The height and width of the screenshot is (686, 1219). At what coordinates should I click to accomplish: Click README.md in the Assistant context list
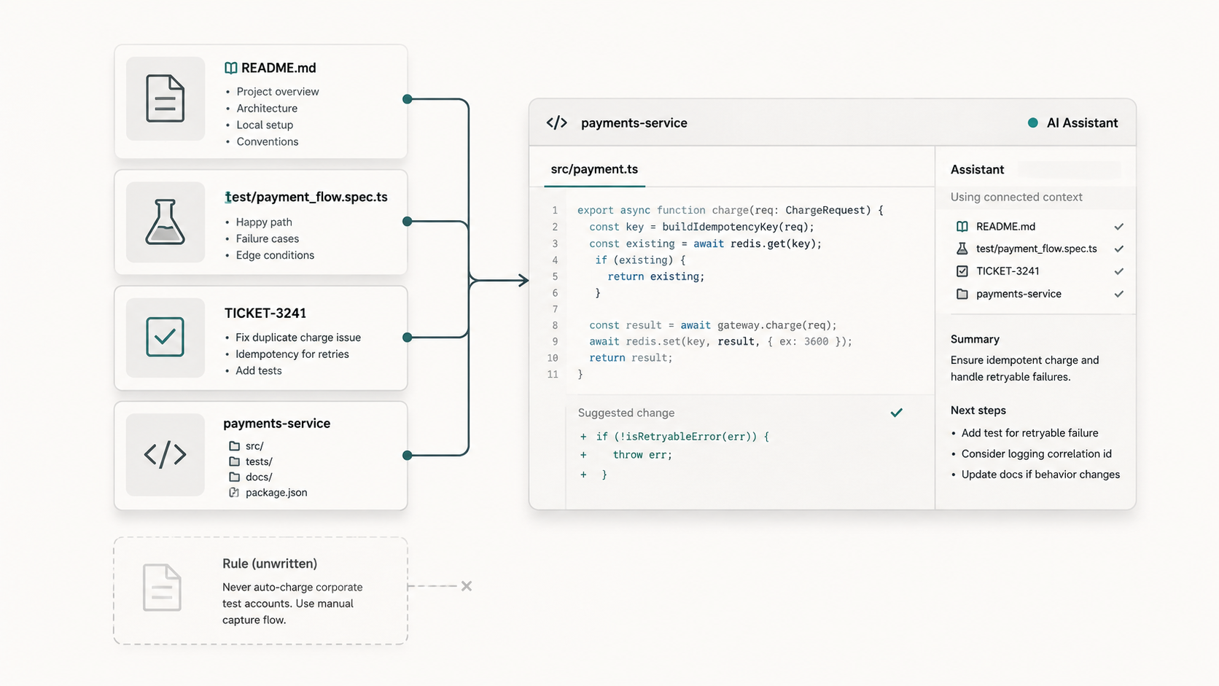pyautogui.click(x=1005, y=227)
